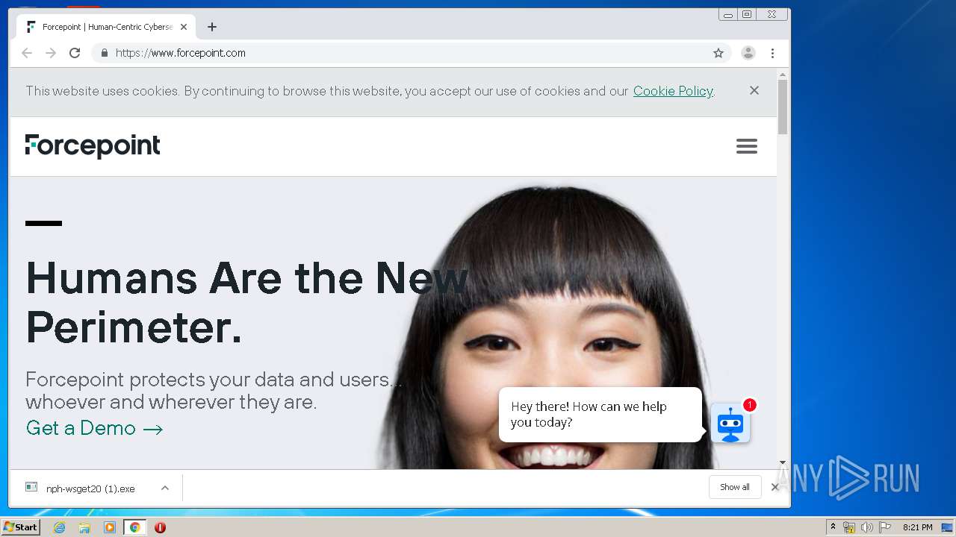Expand options for the nph-wsget20 download
This screenshot has width=956, height=537.
(165, 489)
